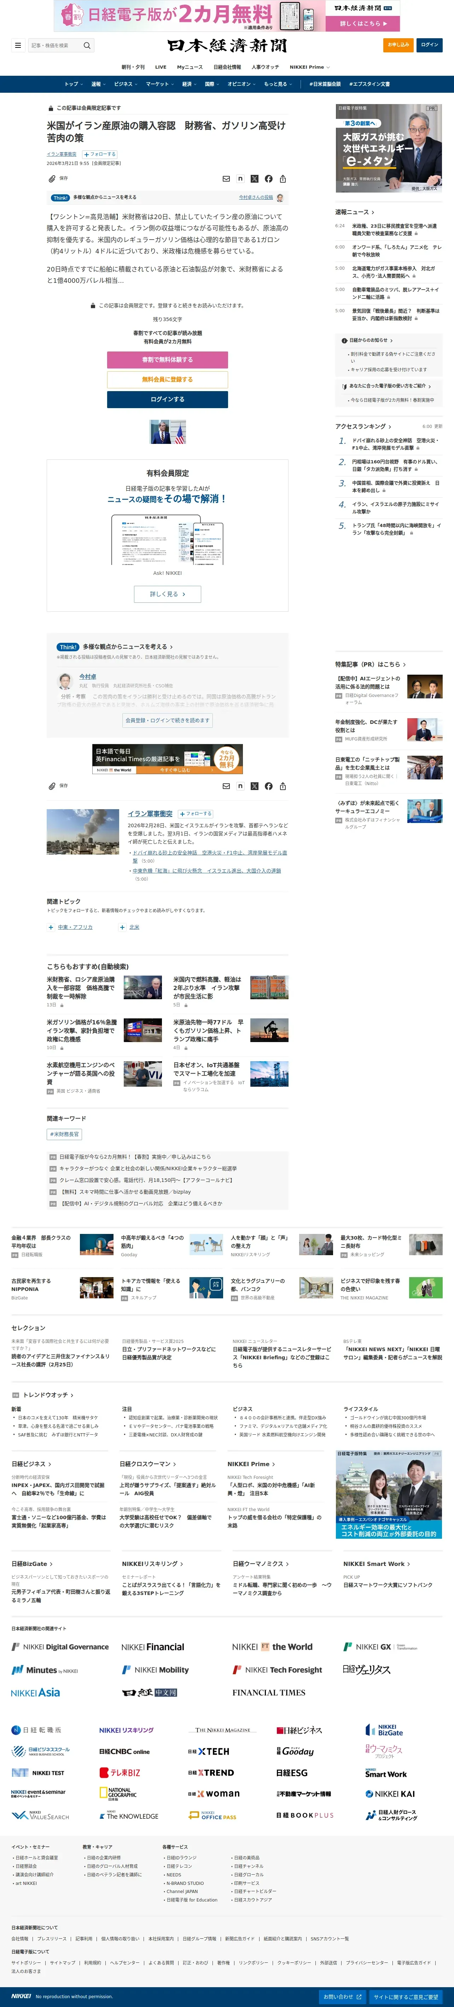Expand ビジネス navigation dropdown
Image resolution: width=454 pixels, height=2007 pixels.
point(126,84)
